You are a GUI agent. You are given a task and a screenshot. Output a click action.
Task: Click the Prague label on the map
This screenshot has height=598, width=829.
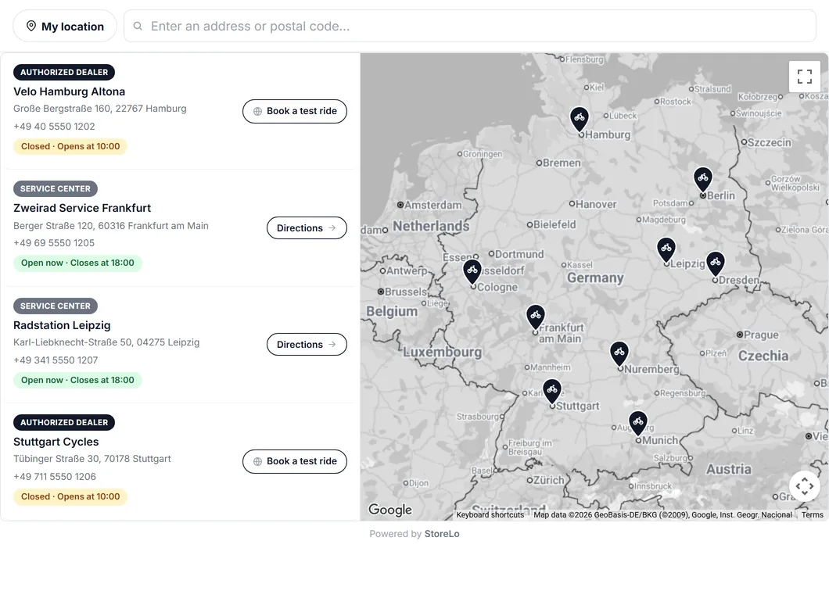click(x=761, y=335)
